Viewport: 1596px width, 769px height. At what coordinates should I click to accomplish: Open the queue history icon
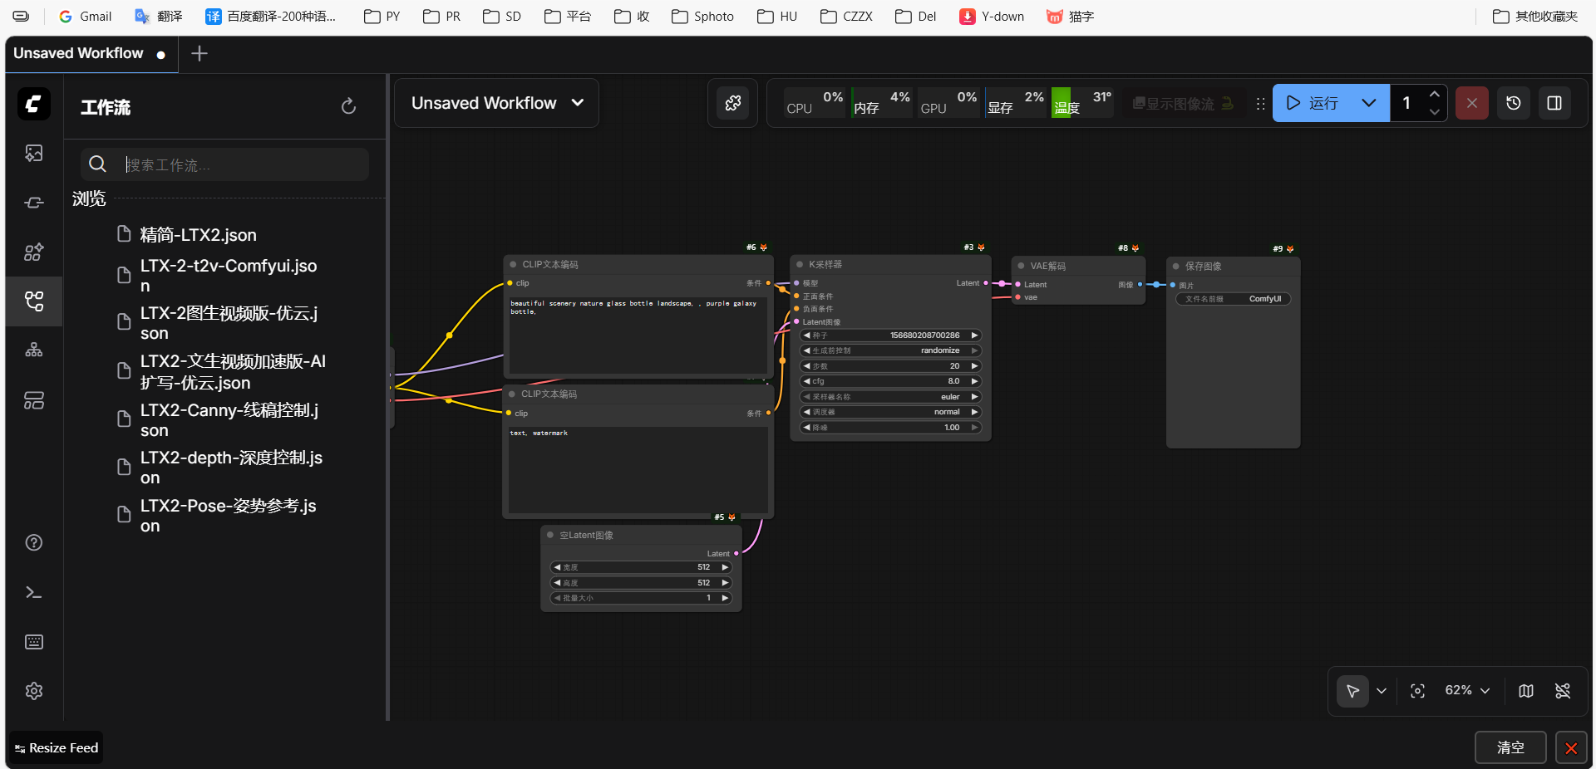tap(1514, 103)
